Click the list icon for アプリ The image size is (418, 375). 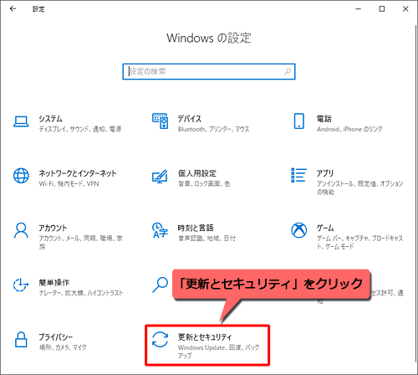[298, 175]
